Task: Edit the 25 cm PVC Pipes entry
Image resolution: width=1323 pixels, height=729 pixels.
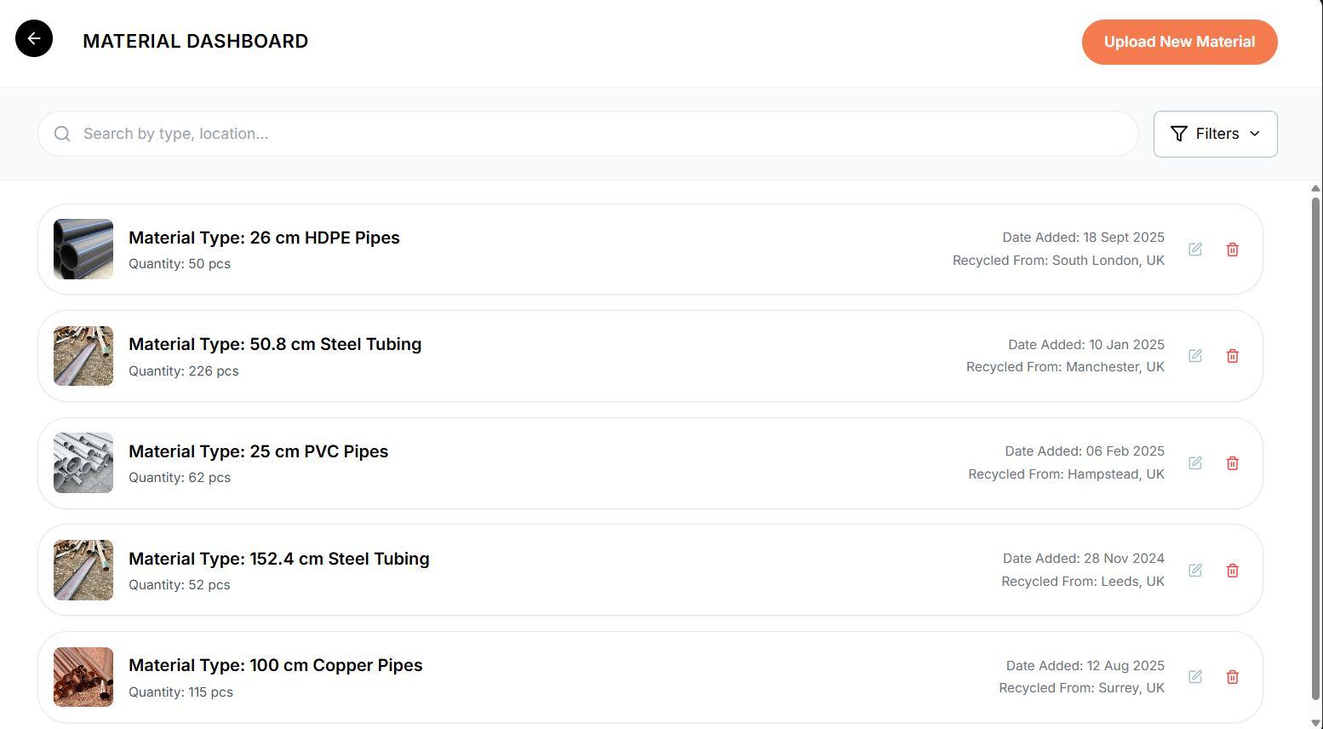Action: tap(1195, 463)
